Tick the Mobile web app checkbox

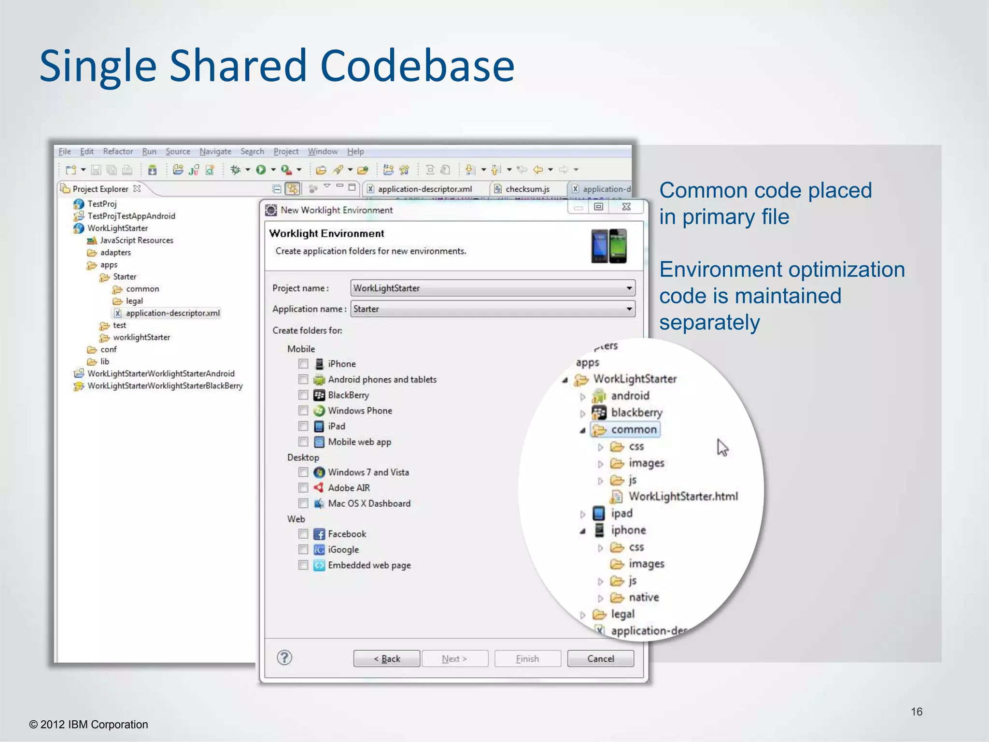point(303,442)
